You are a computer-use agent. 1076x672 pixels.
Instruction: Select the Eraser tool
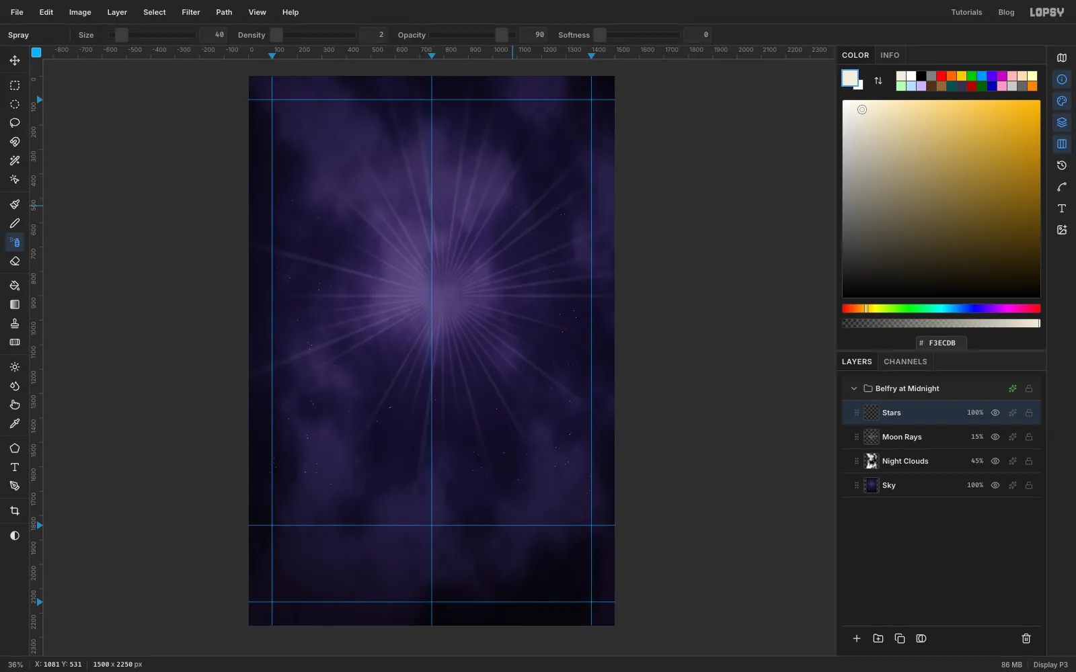(15, 261)
